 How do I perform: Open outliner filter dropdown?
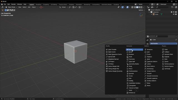pos(172,7)
